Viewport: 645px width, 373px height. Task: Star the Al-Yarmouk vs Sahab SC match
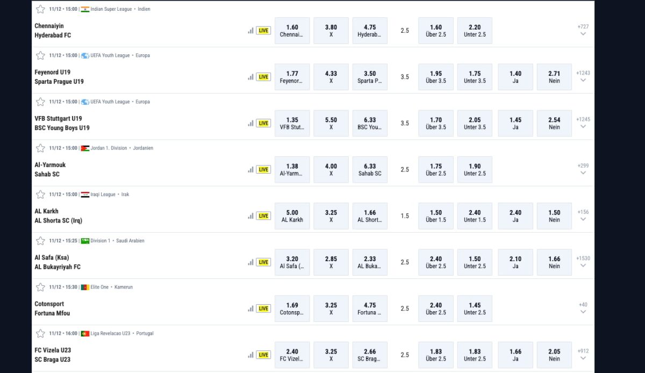pyautogui.click(x=40, y=148)
